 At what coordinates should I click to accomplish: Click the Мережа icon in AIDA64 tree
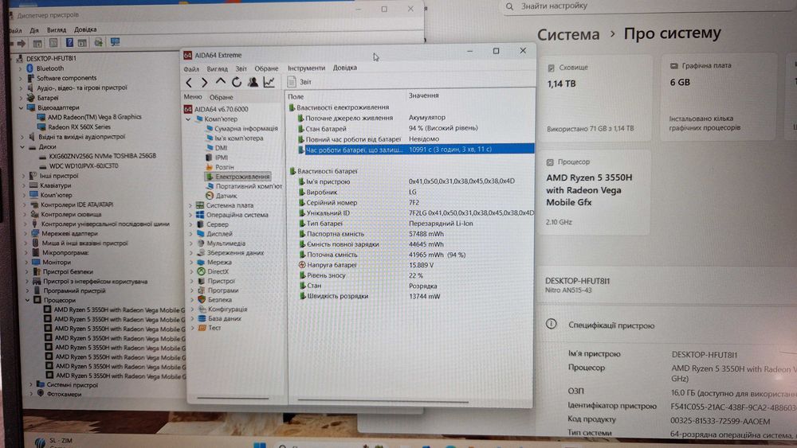(201, 263)
